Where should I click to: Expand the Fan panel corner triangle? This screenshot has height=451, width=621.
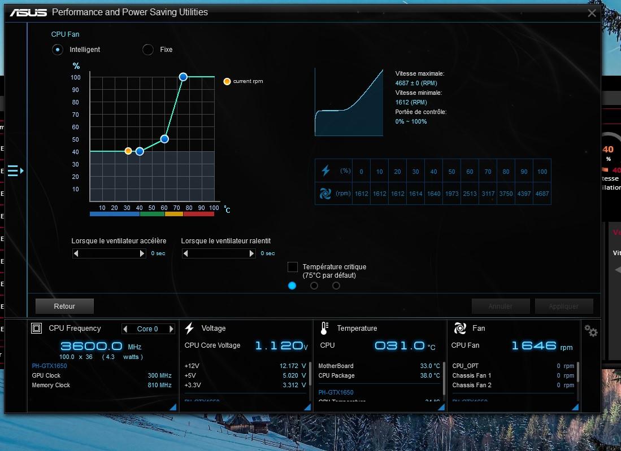[575, 407]
